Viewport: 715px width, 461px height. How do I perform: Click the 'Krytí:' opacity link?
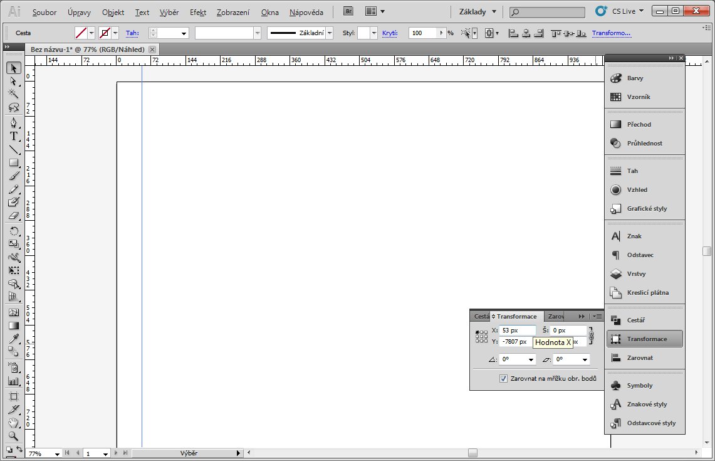click(x=390, y=33)
